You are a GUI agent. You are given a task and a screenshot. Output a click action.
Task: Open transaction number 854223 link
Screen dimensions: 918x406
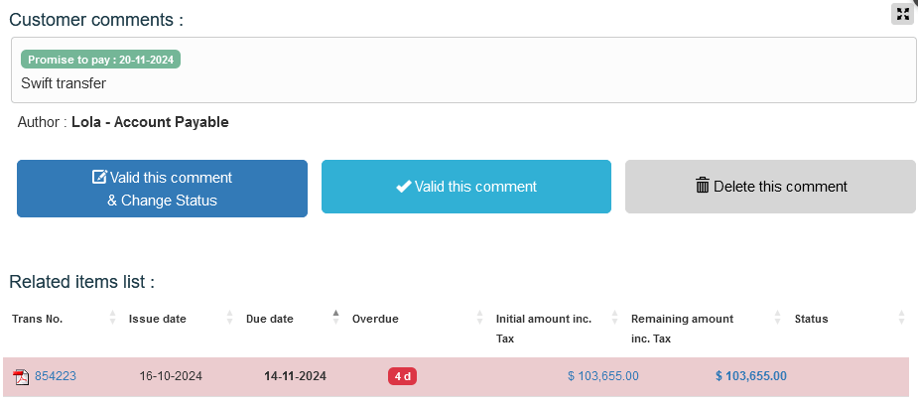tap(56, 376)
